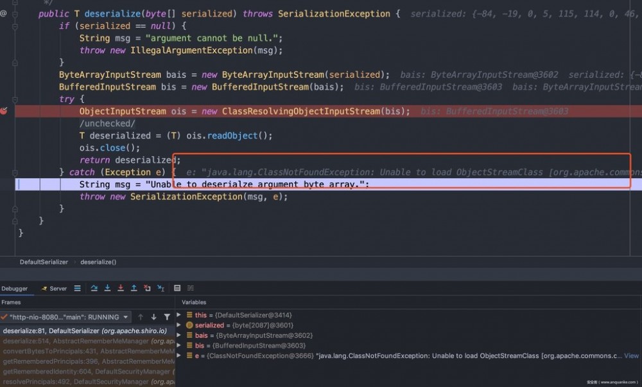Click the Step Over icon in debugger toolbar
The height and width of the screenshot is (387, 642).
[94, 288]
